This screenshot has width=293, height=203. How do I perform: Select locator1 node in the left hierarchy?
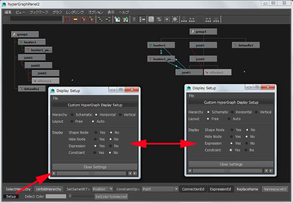click(x=32, y=42)
